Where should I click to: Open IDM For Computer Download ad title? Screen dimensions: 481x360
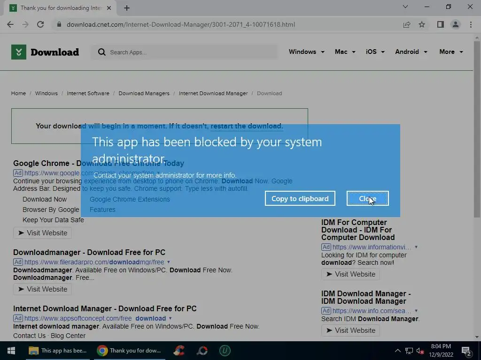[x=358, y=230]
